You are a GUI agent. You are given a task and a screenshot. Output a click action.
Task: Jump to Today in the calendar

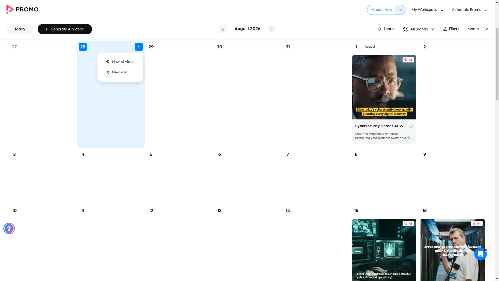click(x=20, y=29)
